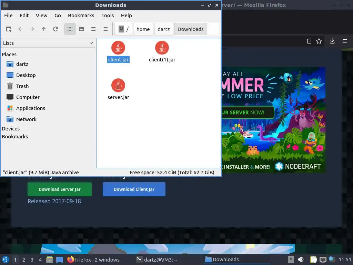Click the Downloads window folder icon in titlebar

[6, 5]
